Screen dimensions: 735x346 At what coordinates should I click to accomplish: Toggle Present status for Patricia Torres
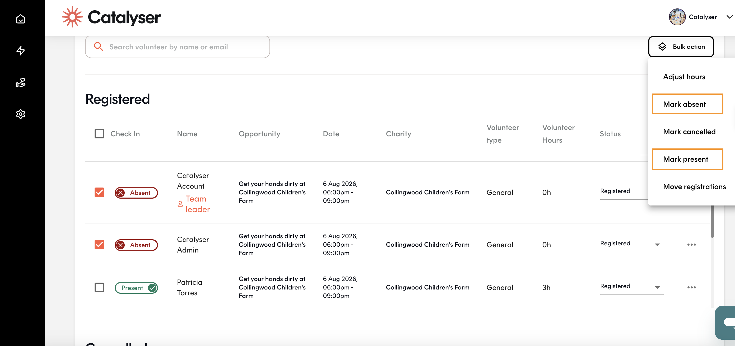(136, 288)
